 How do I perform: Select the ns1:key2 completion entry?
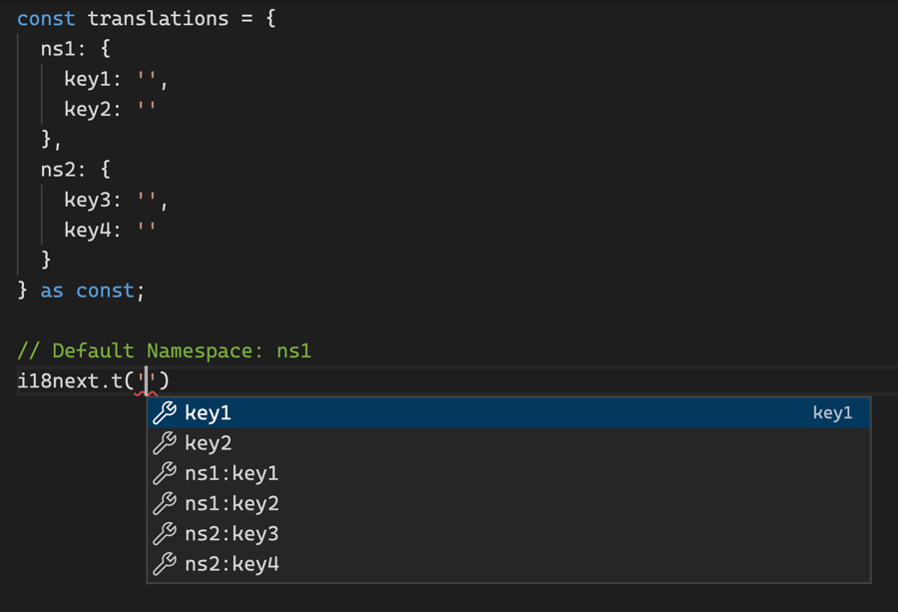[x=231, y=503]
